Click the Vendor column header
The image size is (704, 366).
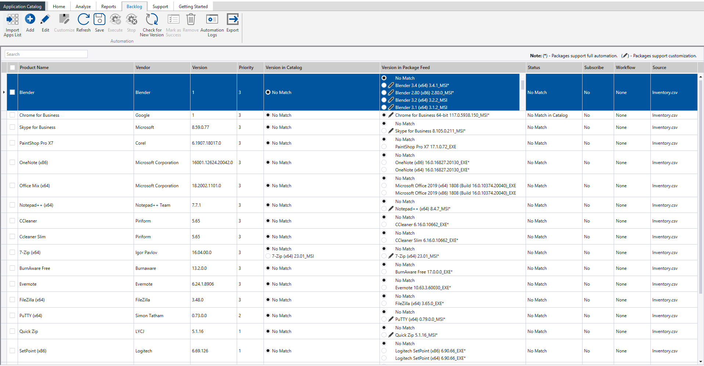tap(143, 68)
